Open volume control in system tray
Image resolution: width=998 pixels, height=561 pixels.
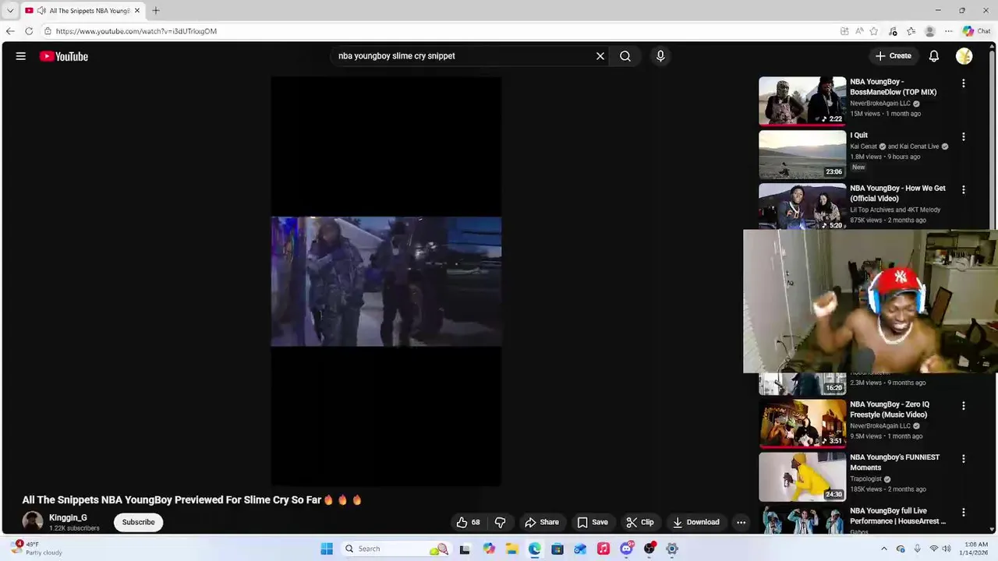(x=947, y=549)
